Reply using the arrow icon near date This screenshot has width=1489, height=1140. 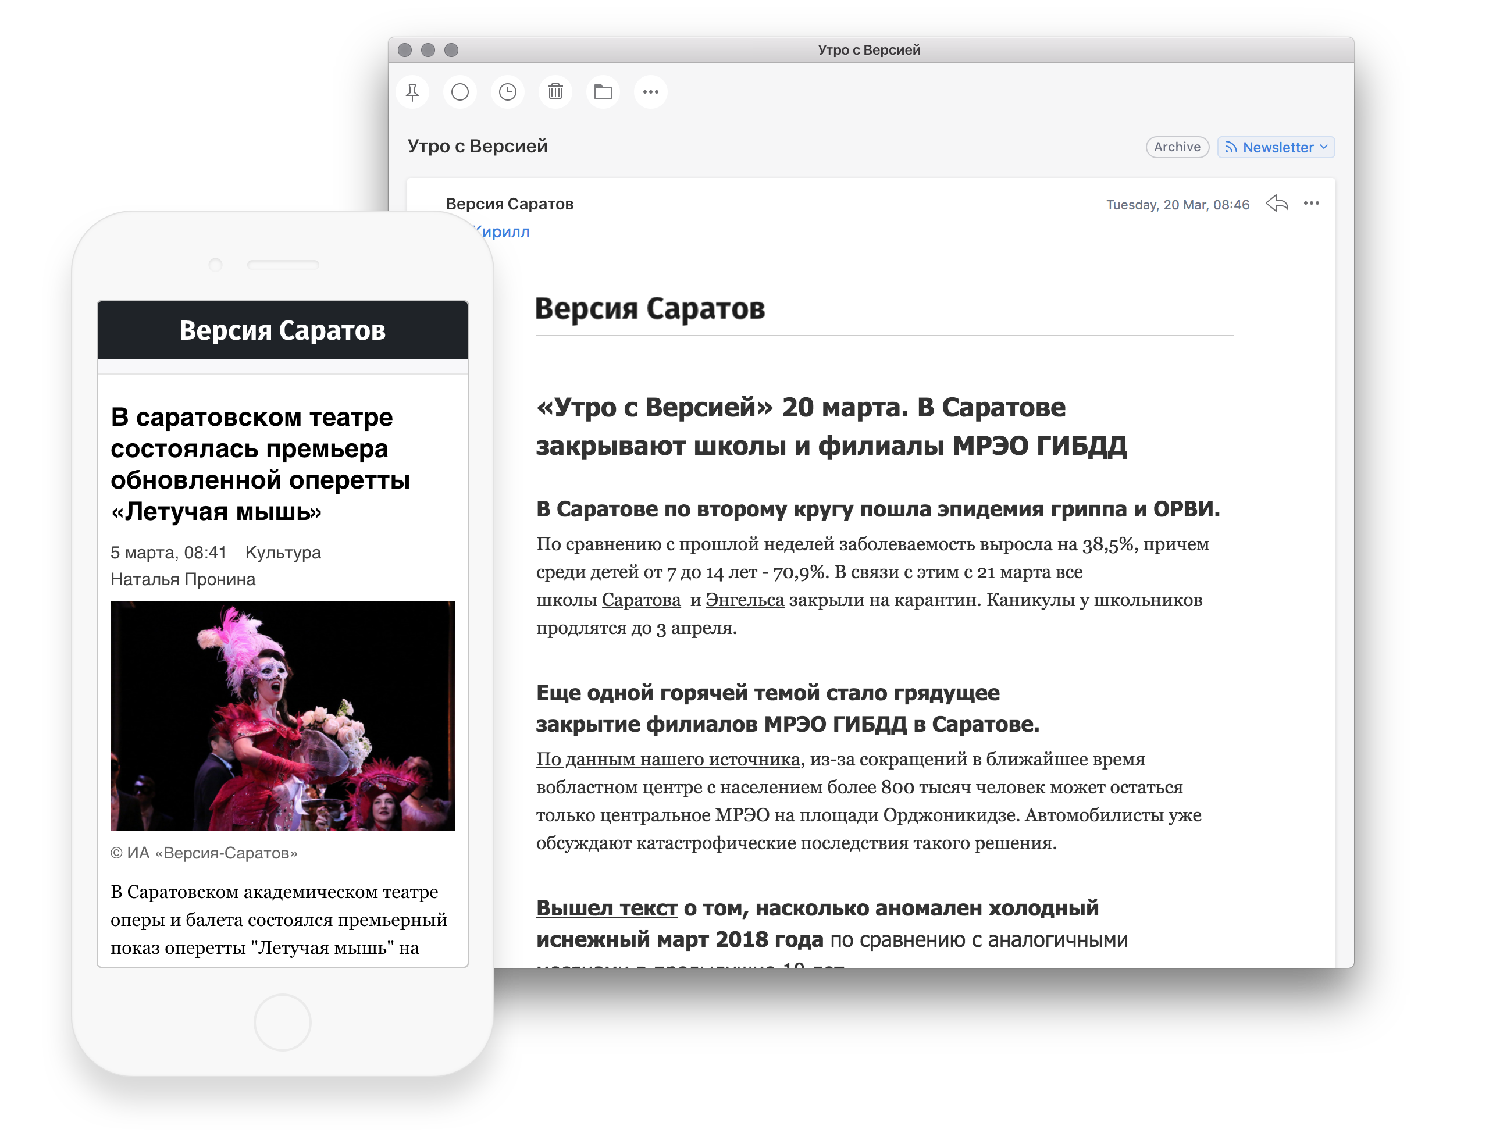coord(1277,204)
